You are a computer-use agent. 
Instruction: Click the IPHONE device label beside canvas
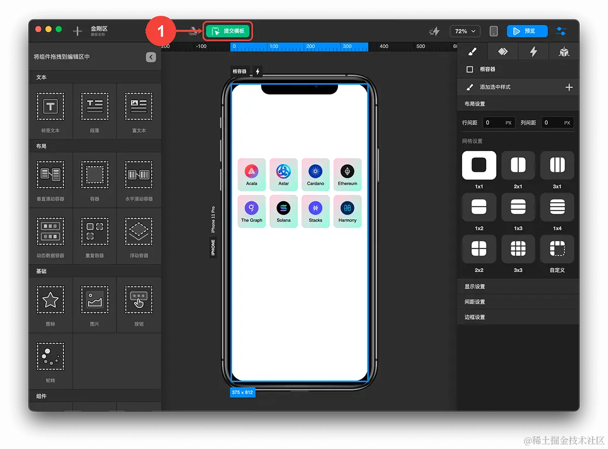coord(213,247)
